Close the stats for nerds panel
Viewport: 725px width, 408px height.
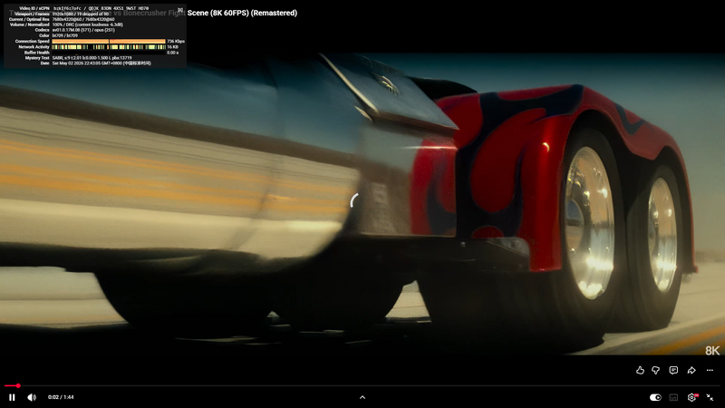[x=180, y=10]
